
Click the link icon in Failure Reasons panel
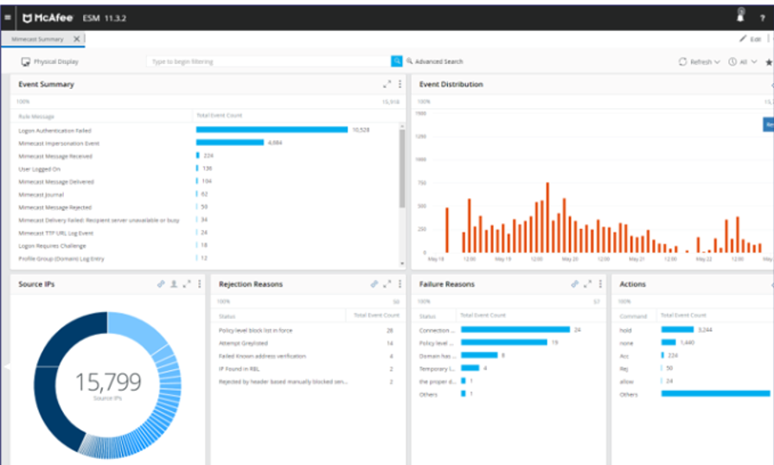pos(574,284)
